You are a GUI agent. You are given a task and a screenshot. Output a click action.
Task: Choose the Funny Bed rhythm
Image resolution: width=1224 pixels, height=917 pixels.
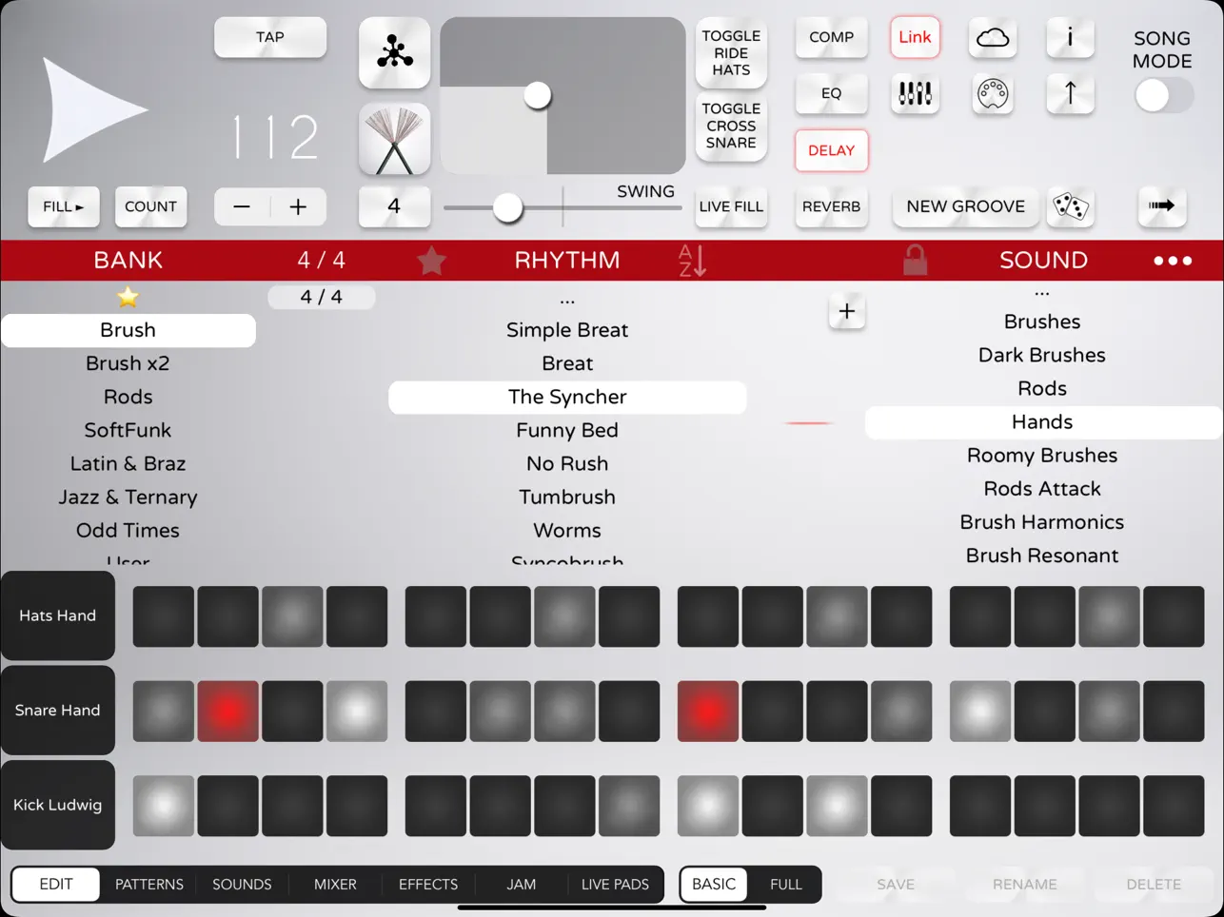(x=567, y=430)
